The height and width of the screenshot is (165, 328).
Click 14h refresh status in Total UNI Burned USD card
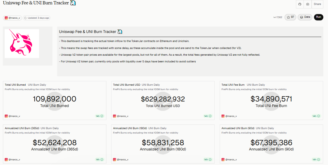(208, 116)
